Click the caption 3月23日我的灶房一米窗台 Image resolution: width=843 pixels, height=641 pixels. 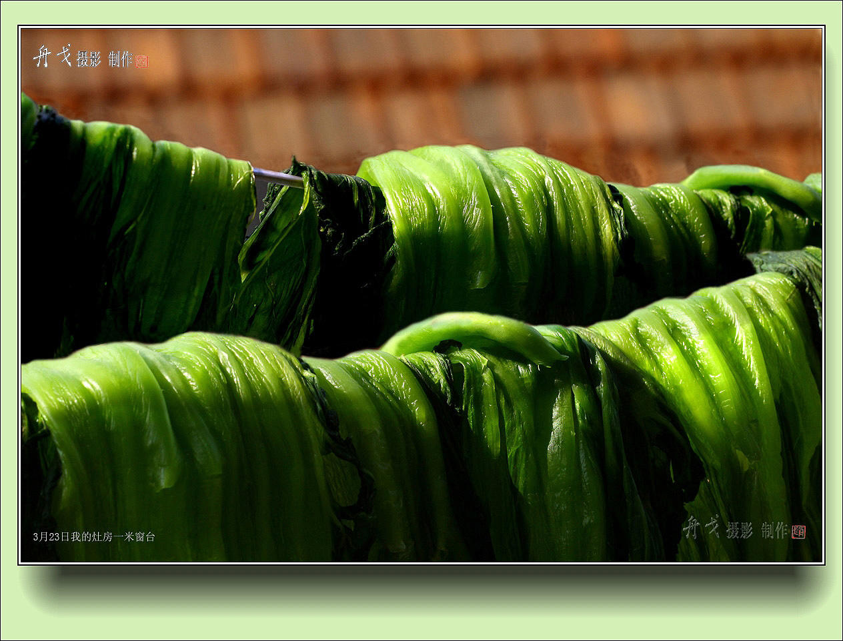point(94,536)
